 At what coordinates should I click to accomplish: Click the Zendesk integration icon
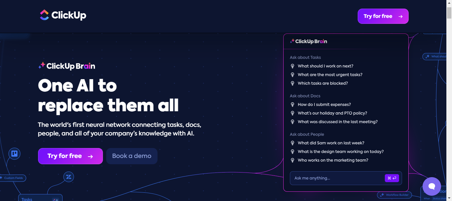(x=68, y=177)
